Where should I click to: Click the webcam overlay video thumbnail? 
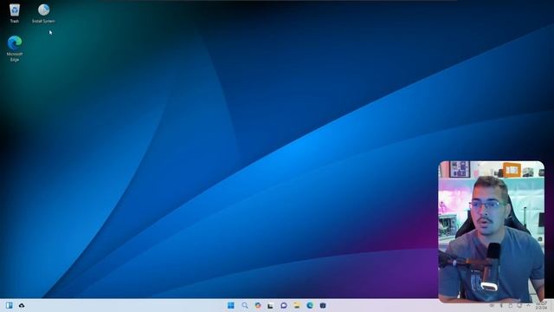point(491,231)
